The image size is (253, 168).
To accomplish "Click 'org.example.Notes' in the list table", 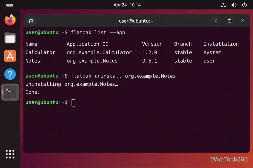I will (92, 61).
